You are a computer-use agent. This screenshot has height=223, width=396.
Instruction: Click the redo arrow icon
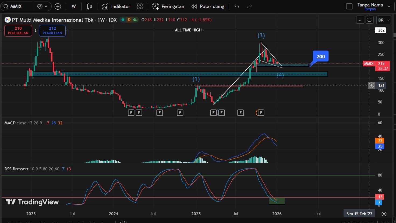[x=249, y=6]
